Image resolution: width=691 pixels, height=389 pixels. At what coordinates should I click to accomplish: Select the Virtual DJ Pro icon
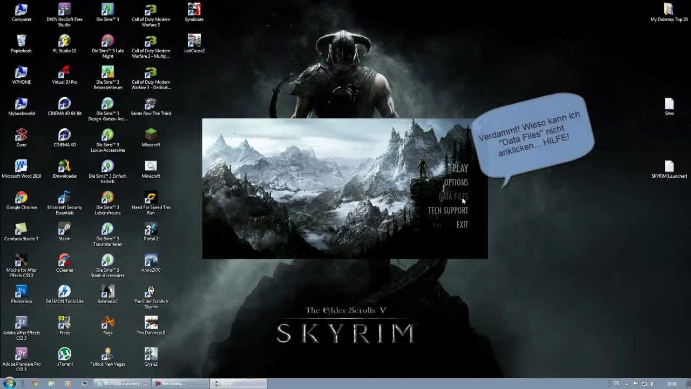point(65,76)
